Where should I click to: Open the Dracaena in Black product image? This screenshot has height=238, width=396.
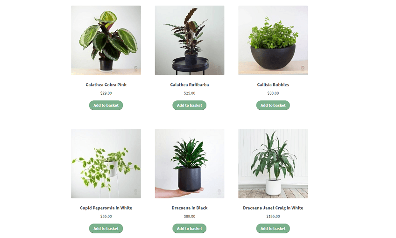point(190,163)
